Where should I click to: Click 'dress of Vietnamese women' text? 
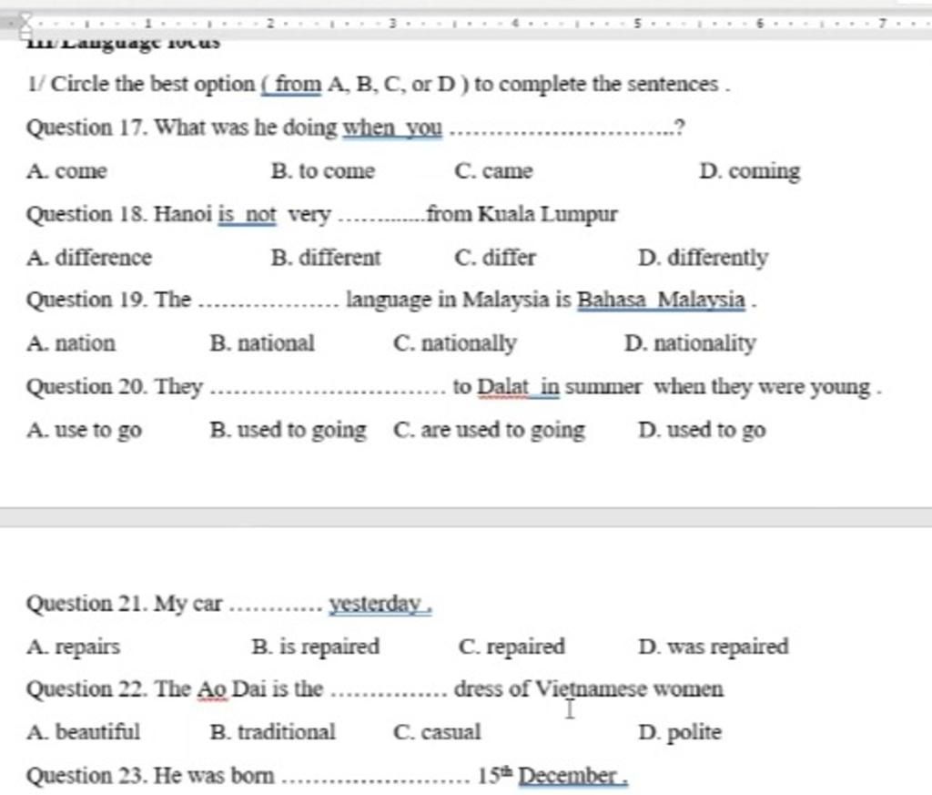[589, 689]
